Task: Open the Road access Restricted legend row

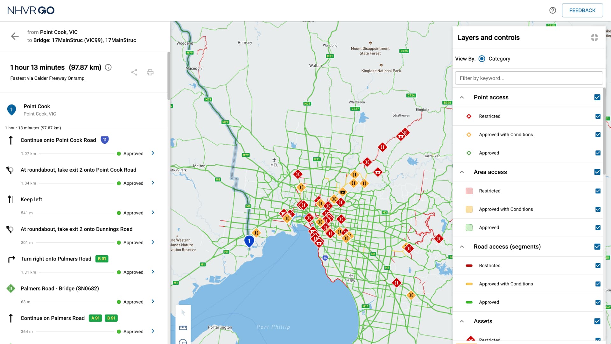Action: 529,266
